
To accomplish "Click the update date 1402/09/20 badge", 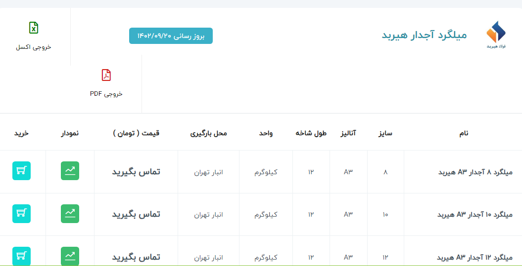I will 171,36.
